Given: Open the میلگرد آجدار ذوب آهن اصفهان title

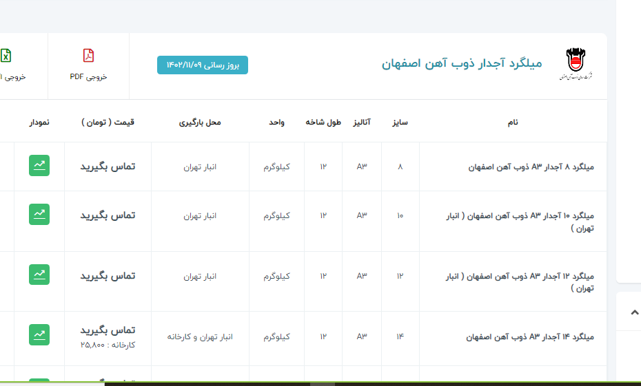Looking at the screenshot, I should 462,64.
